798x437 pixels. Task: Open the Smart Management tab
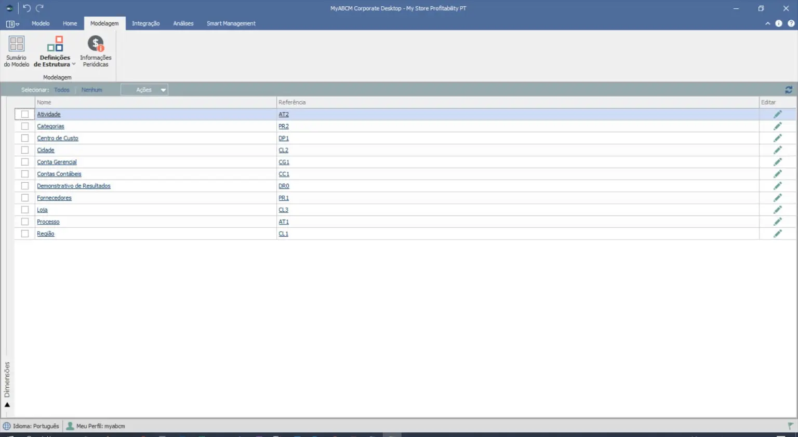pos(231,23)
